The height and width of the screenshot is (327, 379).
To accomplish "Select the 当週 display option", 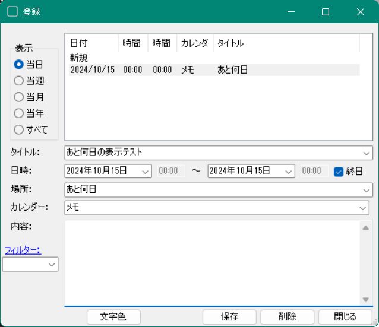I will (19, 81).
